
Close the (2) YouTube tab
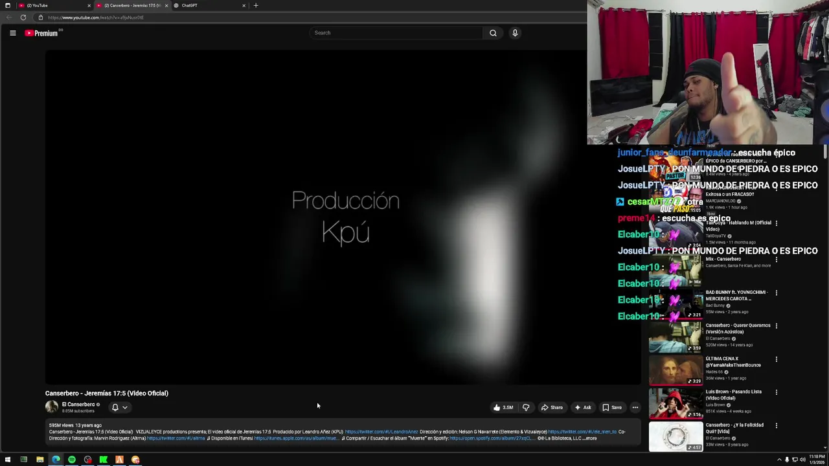(89, 5)
